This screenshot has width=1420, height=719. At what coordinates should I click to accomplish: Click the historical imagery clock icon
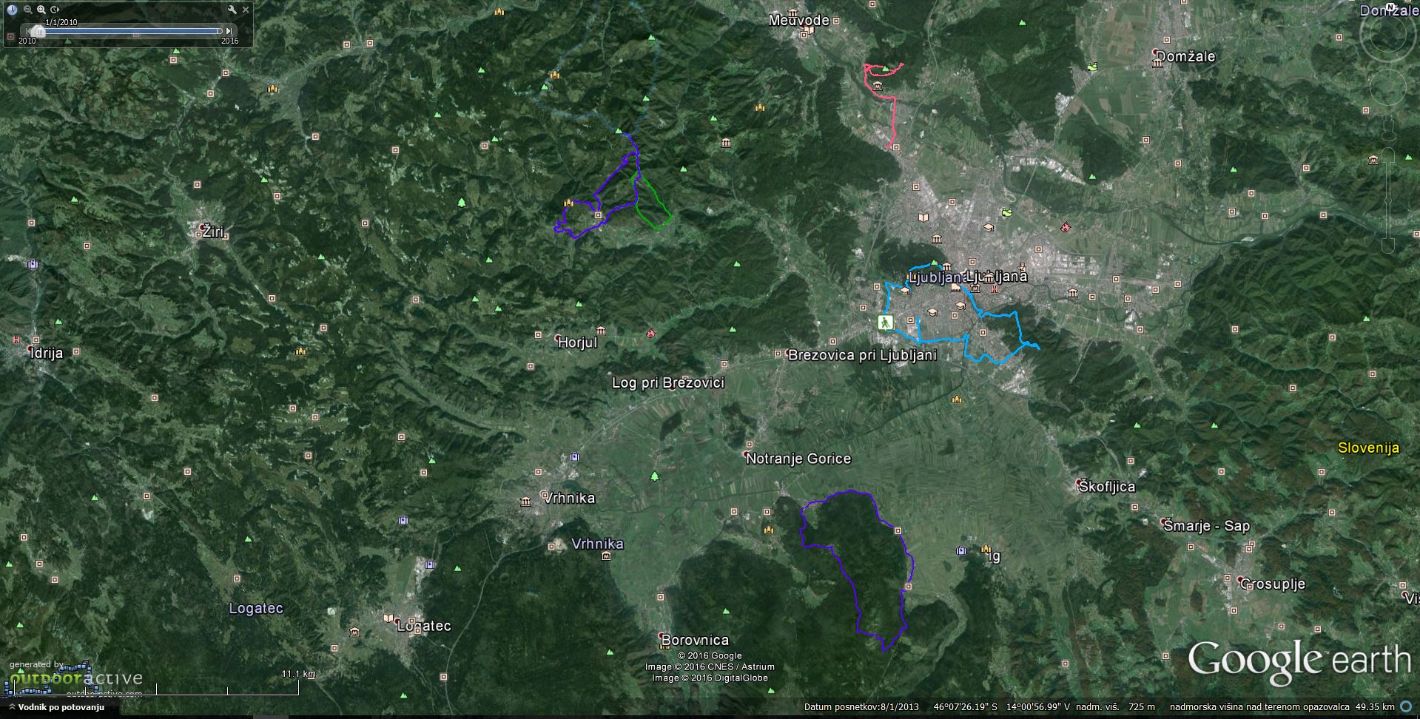pyautogui.click(x=12, y=10)
